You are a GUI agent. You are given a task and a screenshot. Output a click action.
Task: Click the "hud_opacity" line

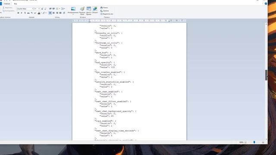pyautogui.click(x=105, y=62)
